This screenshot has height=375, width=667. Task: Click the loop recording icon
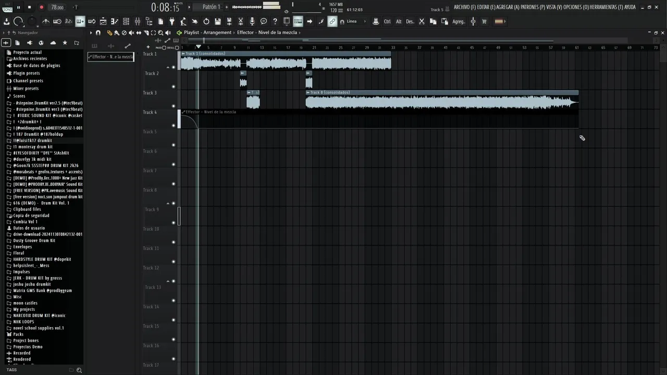point(92,21)
